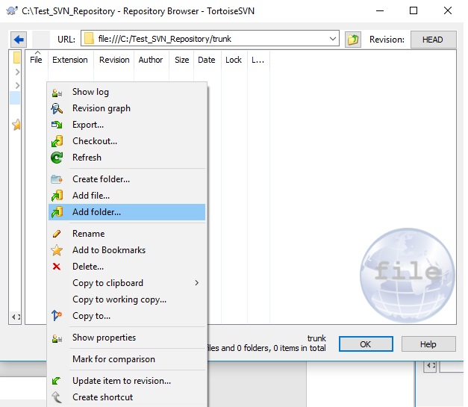468x407 pixels.
Task: Choose Rename from the menu
Action: pos(127,234)
